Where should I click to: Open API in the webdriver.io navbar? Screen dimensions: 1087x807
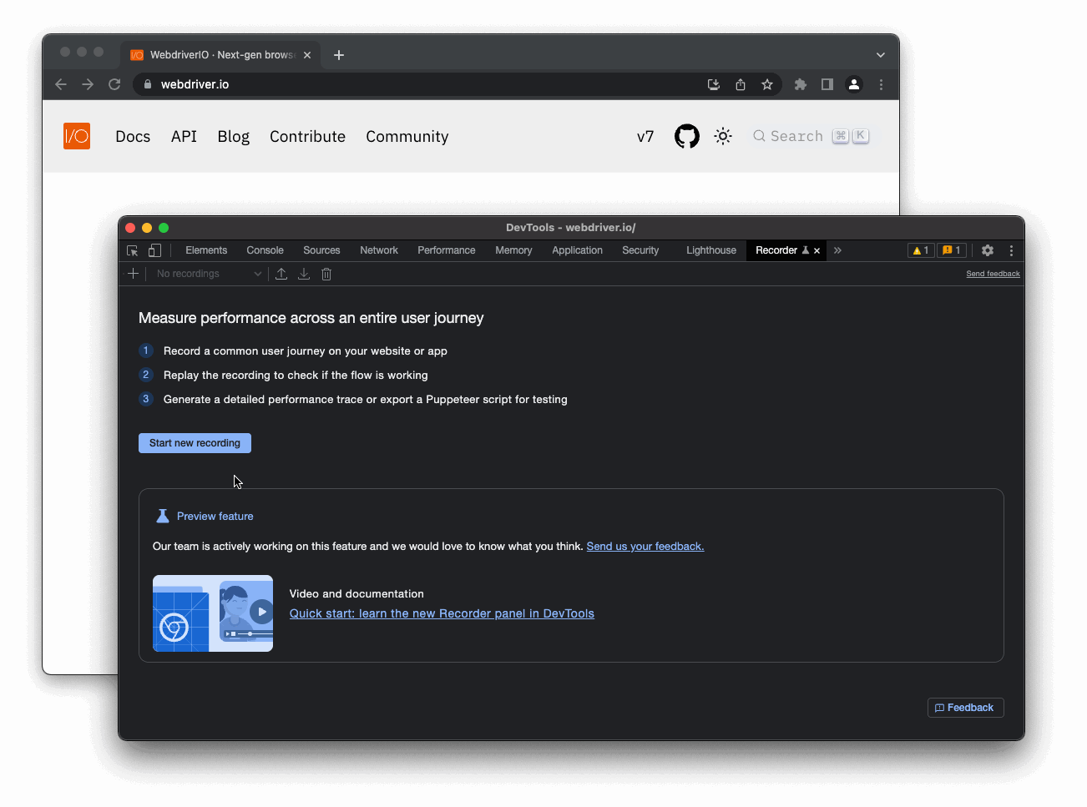pyautogui.click(x=184, y=137)
